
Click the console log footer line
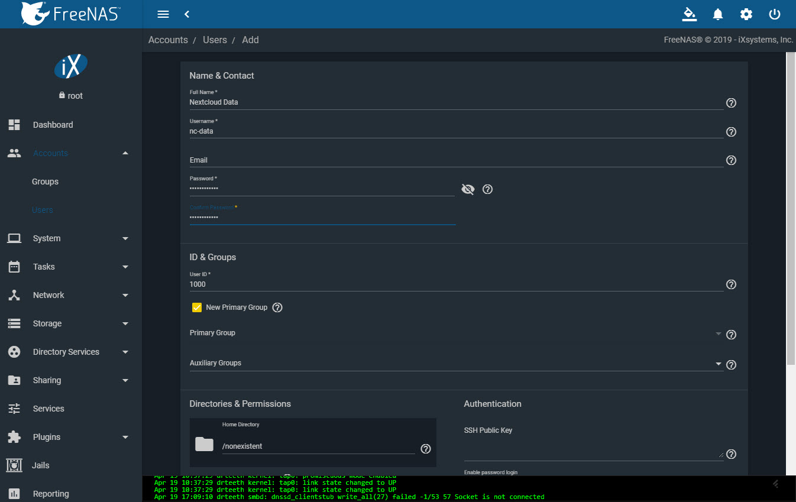tap(349, 497)
